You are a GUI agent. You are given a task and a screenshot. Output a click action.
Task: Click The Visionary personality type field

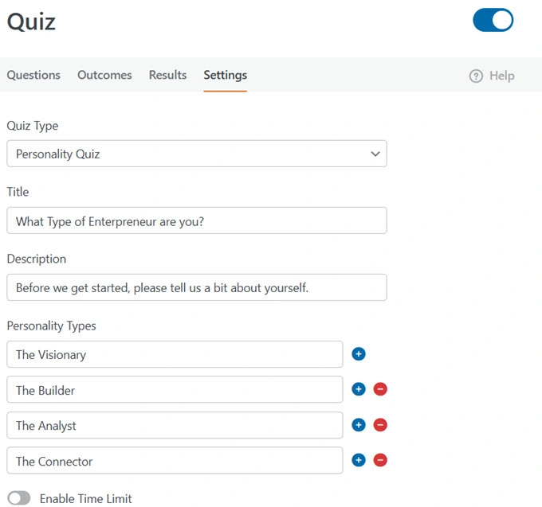[x=175, y=355]
